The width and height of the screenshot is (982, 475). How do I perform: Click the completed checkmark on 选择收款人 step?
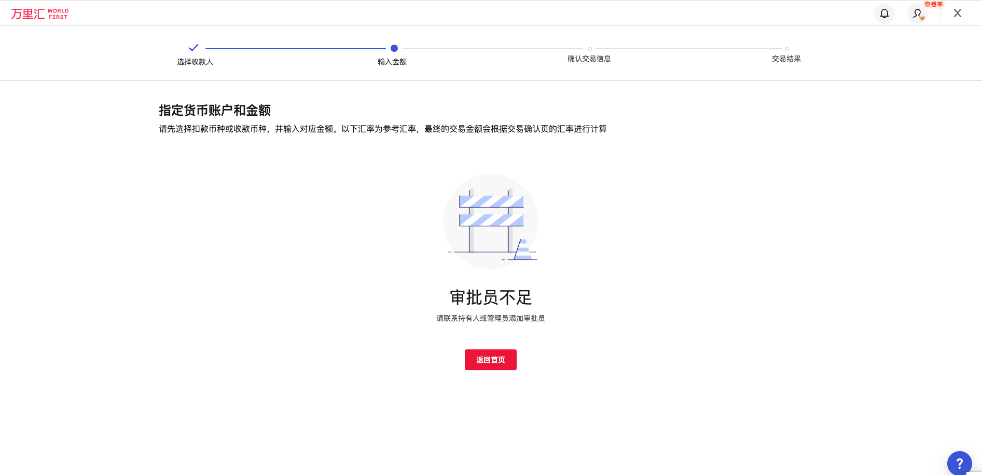coord(194,47)
